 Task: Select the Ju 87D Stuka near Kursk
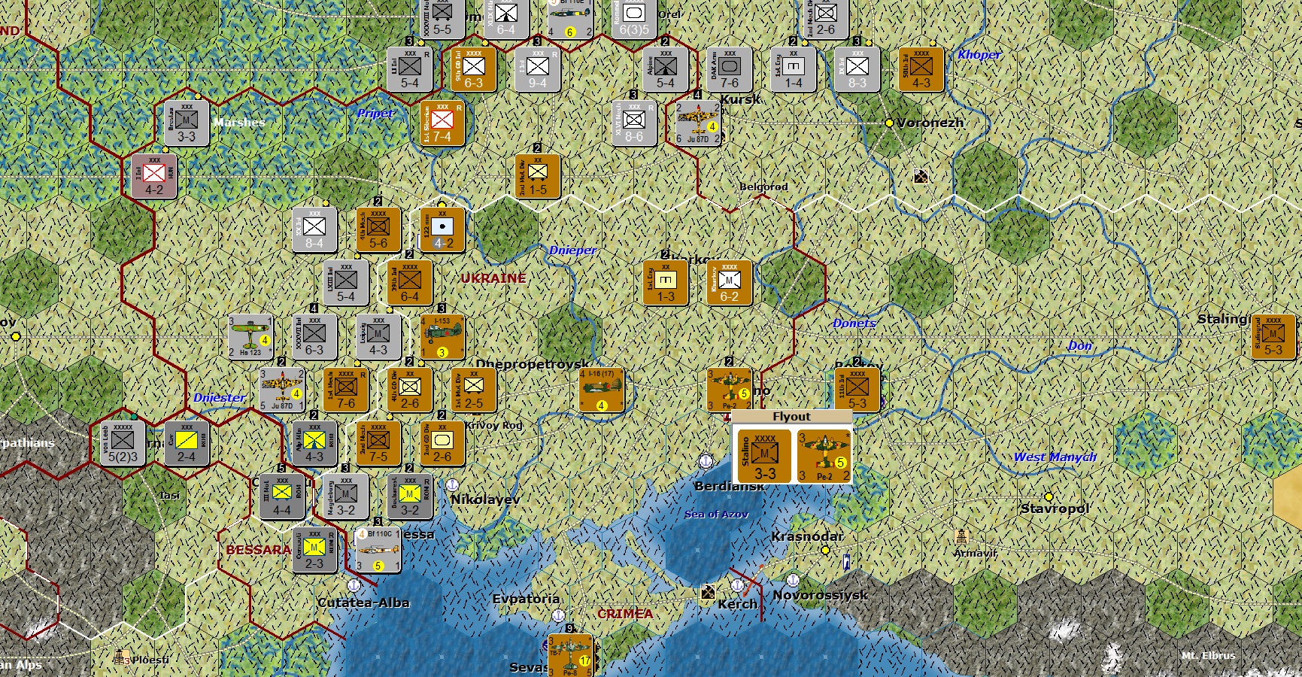698,123
